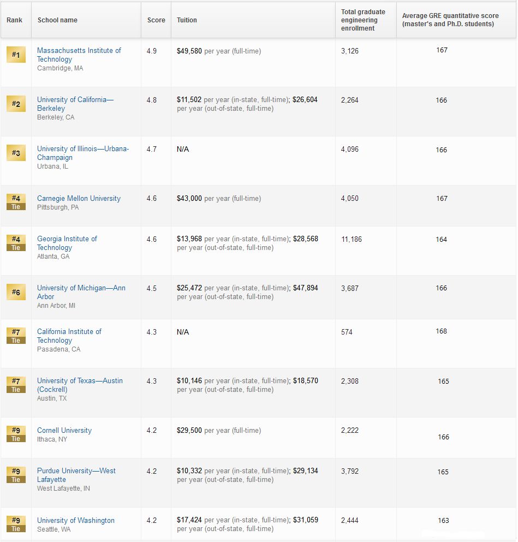The width and height of the screenshot is (518, 542).
Task: Sort by Total graduate engineering enrollment header
Action: click(366, 20)
